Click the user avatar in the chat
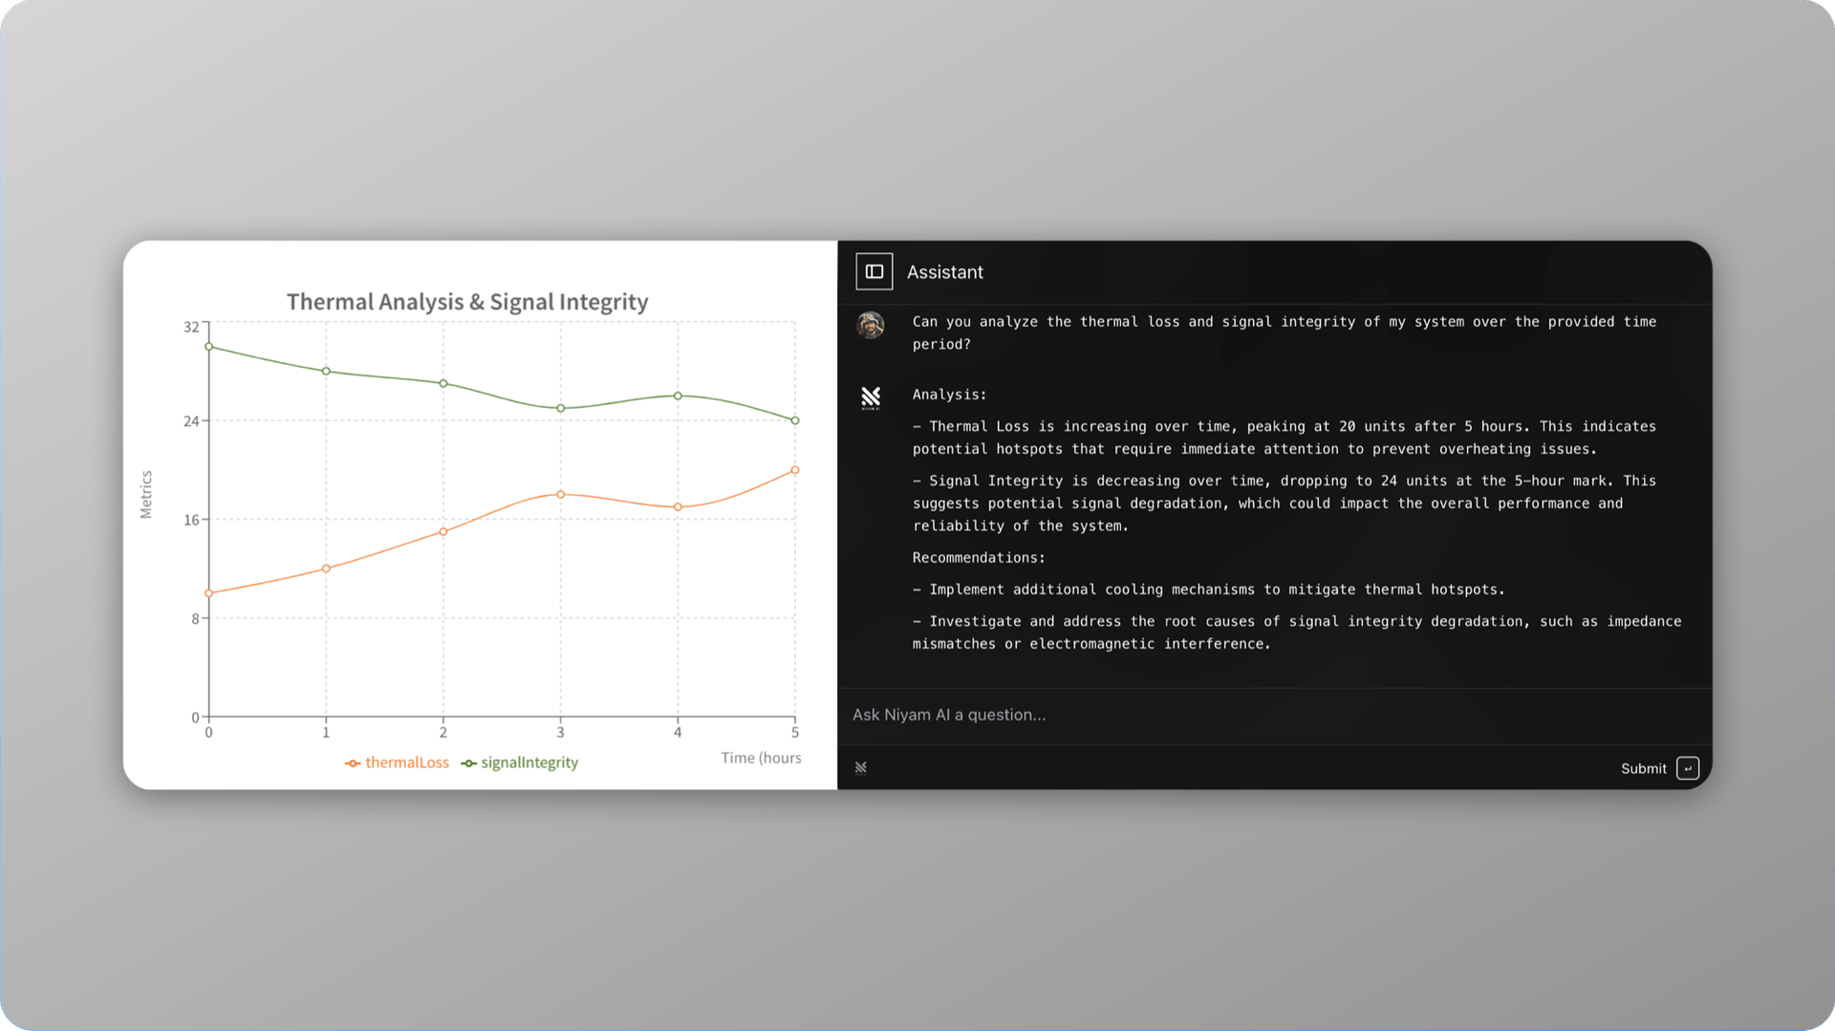1835x1031 pixels. pos(870,326)
